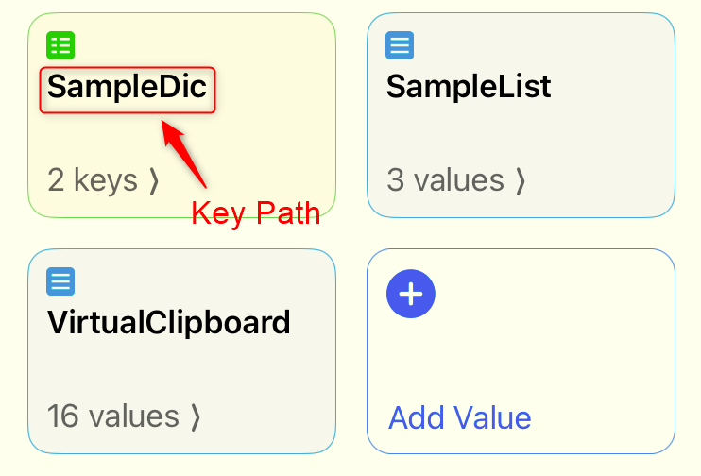Select the SampleList title text

469,88
